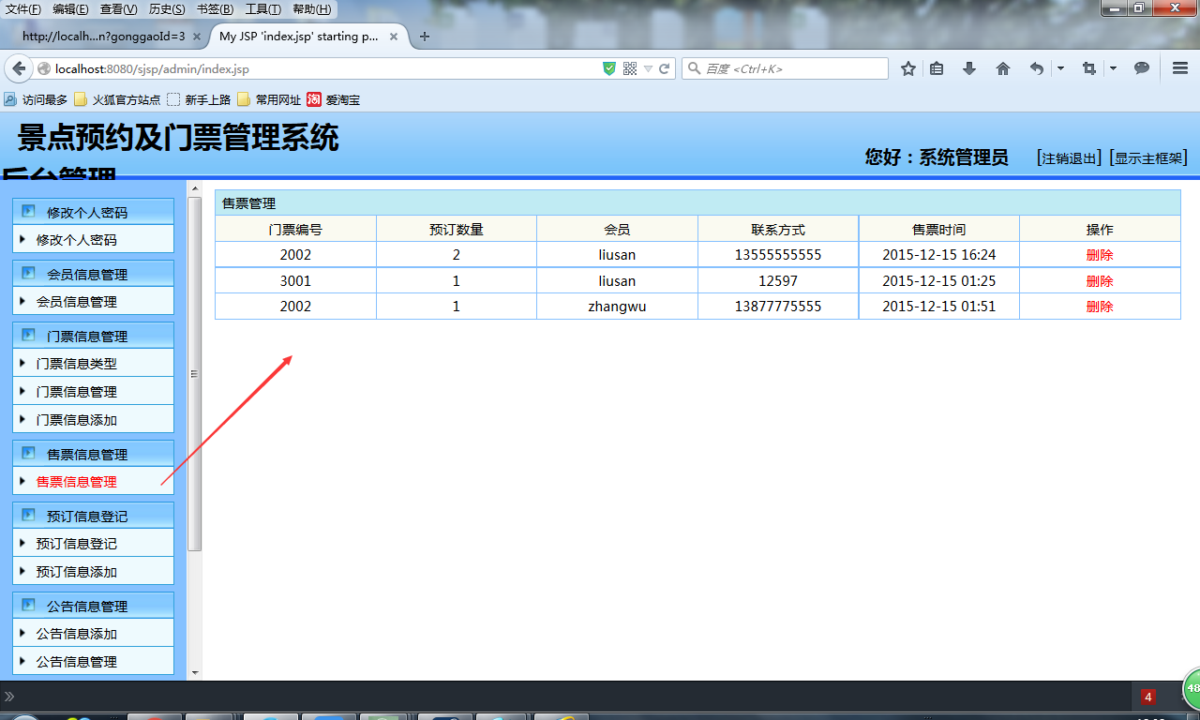The height and width of the screenshot is (720, 1200).
Task: Click the 公告信息管理 section header icon
Action: [28, 606]
